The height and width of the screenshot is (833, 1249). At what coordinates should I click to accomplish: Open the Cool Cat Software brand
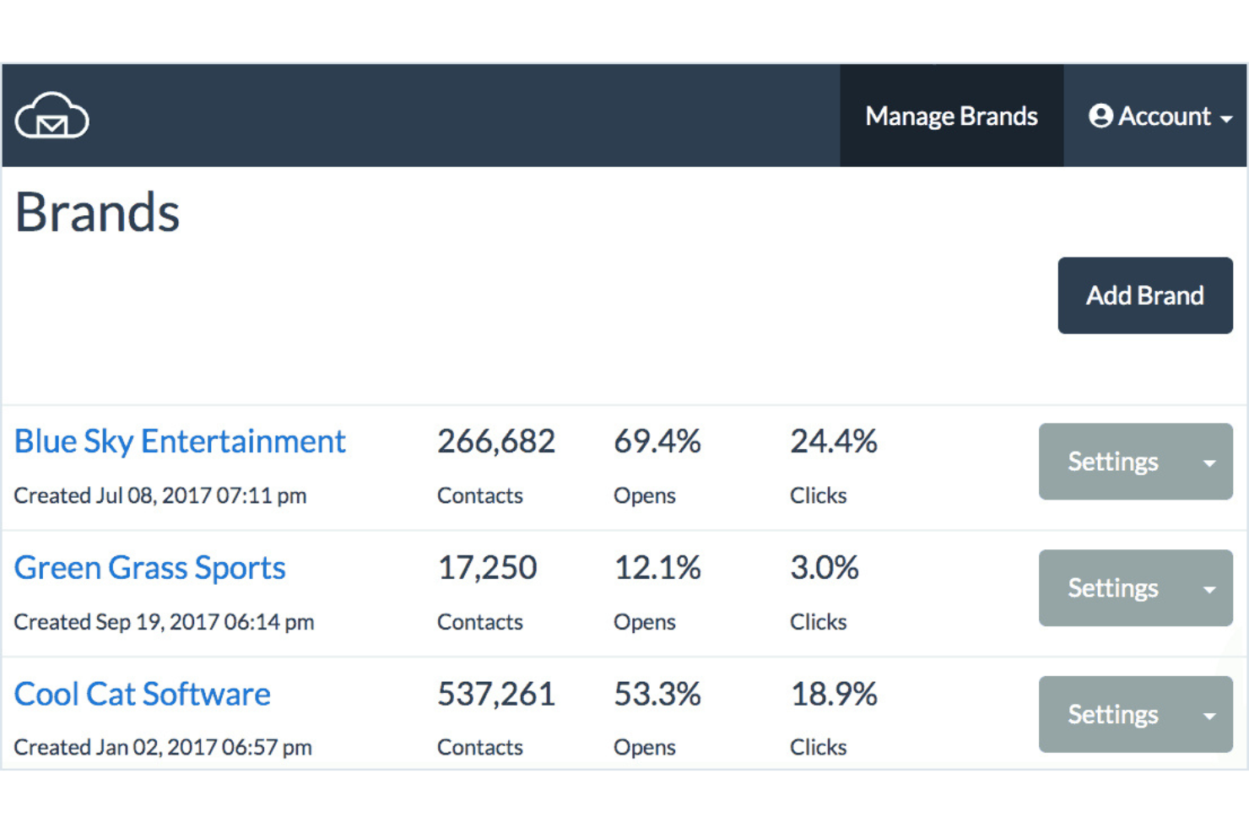[142, 693]
